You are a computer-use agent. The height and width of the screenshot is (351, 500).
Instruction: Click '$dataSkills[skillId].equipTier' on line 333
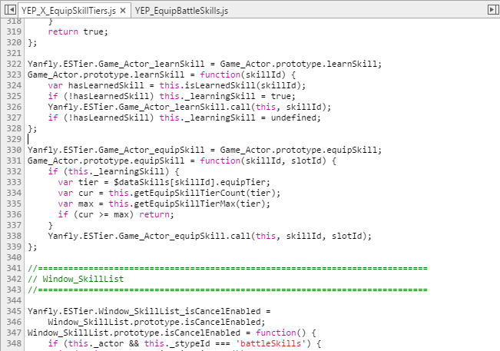(x=190, y=182)
